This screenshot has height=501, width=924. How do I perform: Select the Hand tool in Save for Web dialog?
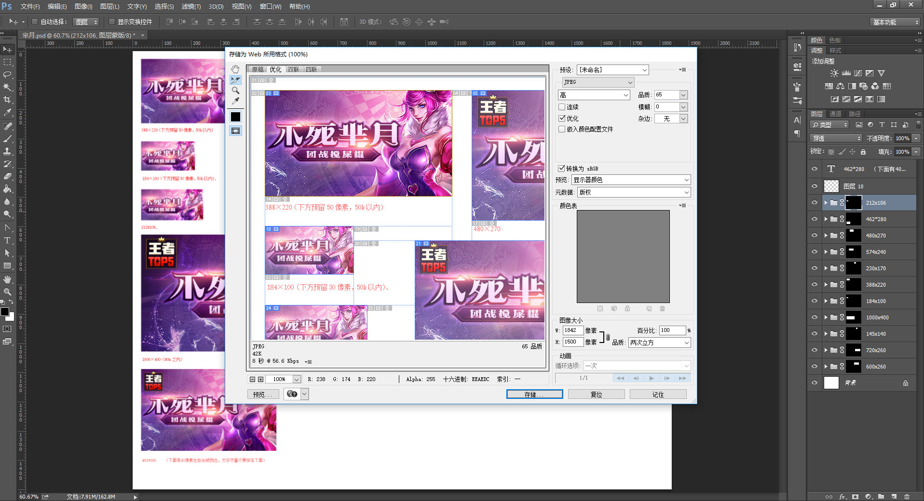click(235, 69)
